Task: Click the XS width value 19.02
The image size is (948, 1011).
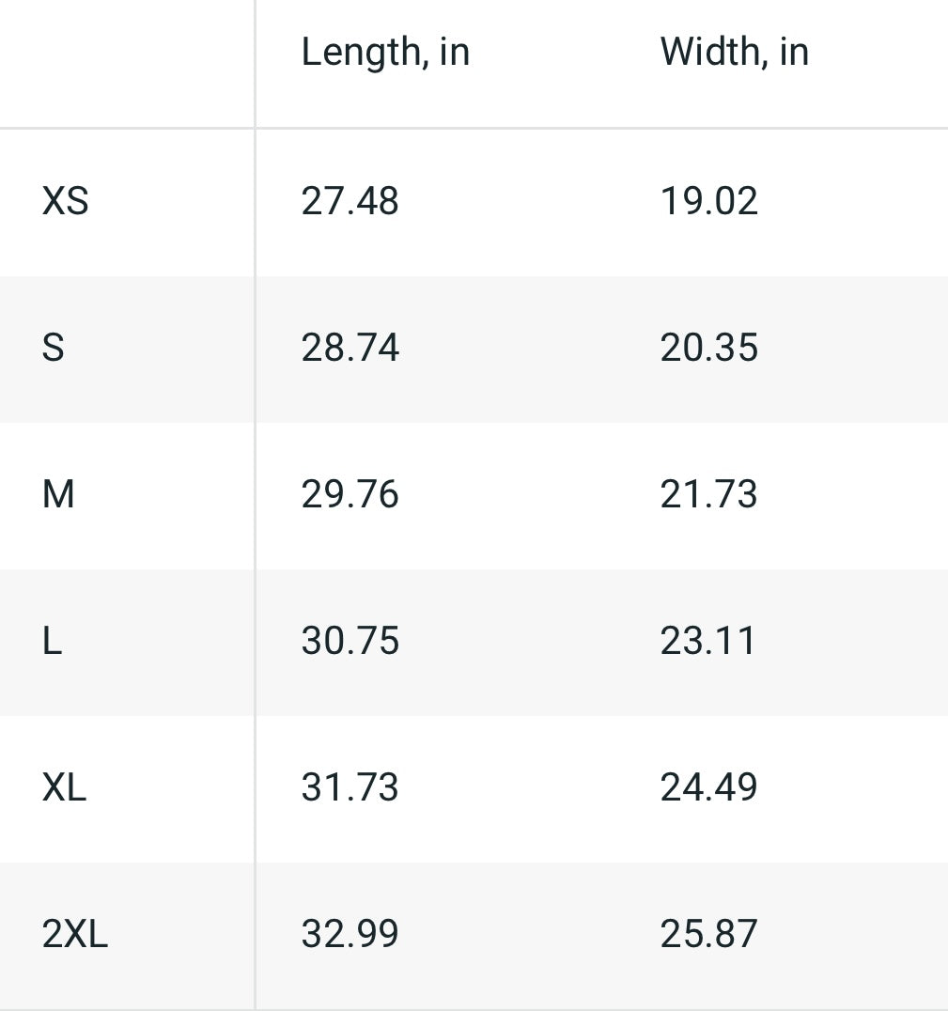Action: (x=709, y=201)
